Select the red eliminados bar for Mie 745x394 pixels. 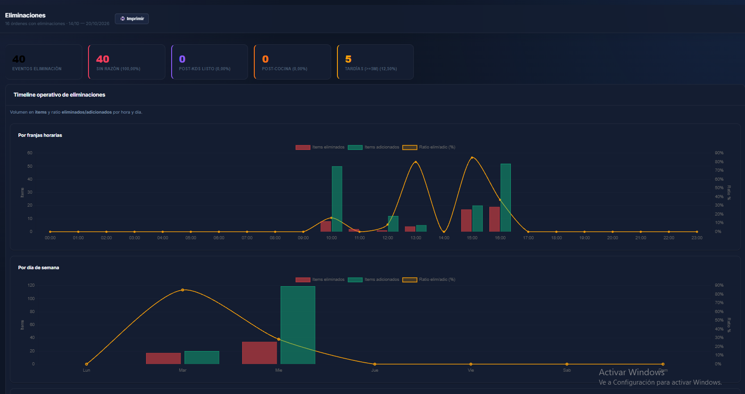pos(260,353)
